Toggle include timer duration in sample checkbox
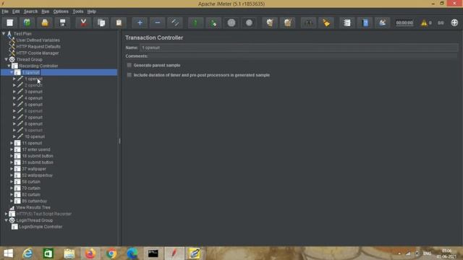Image resolution: width=463 pixels, height=260 pixels. 129,75
